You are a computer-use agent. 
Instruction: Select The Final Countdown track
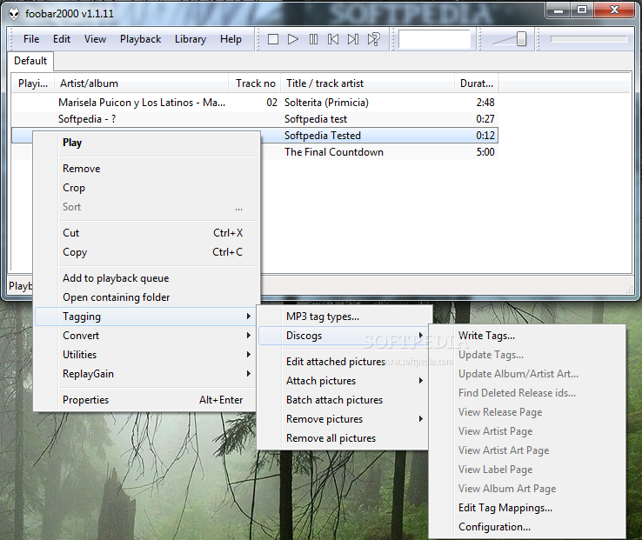[334, 152]
